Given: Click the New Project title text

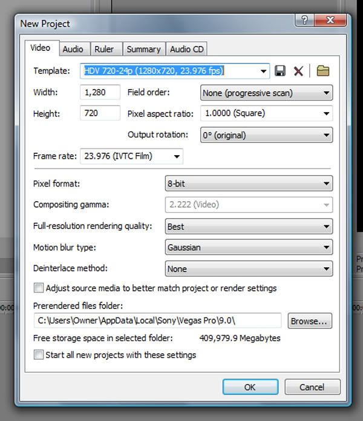Looking at the screenshot, I should [x=45, y=24].
